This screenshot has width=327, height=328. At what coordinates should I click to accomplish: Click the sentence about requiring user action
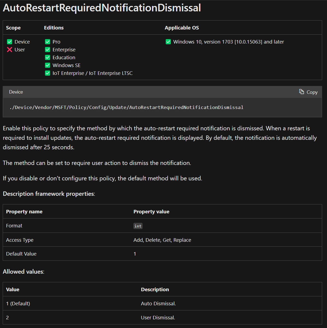97,163
